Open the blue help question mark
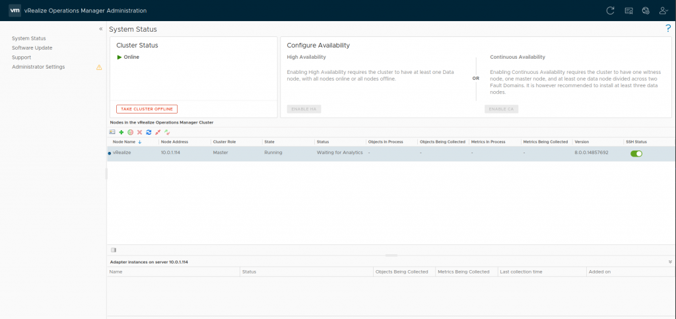This screenshot has width=676, height=319. 667,28
